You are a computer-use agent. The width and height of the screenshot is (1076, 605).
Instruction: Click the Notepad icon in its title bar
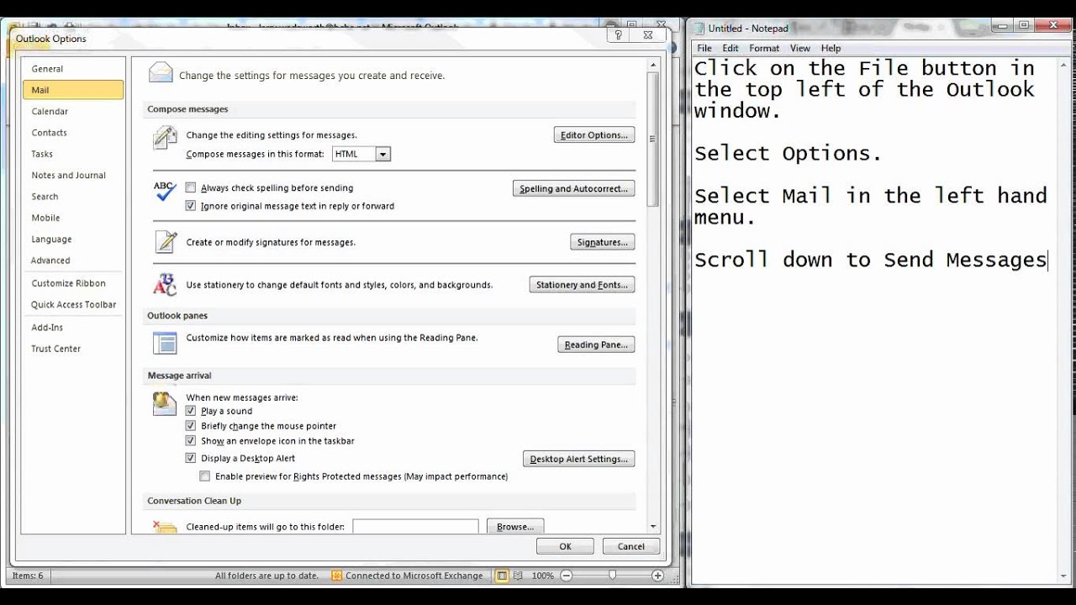coord(699,29)
